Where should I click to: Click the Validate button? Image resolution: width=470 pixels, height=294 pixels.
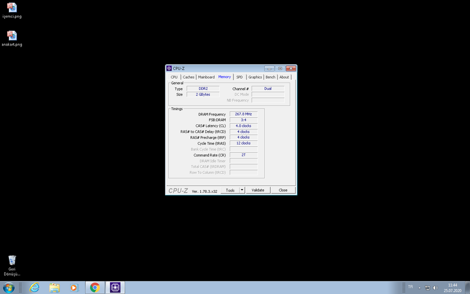tap(258, 190)
